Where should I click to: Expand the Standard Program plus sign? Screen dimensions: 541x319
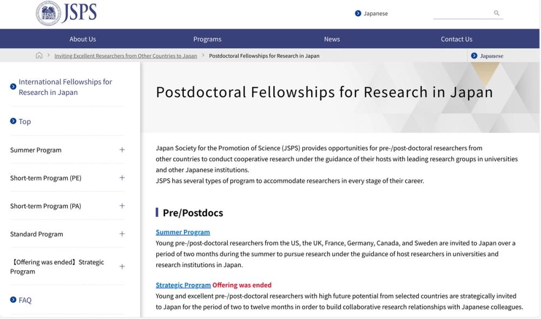pos(122,234)
